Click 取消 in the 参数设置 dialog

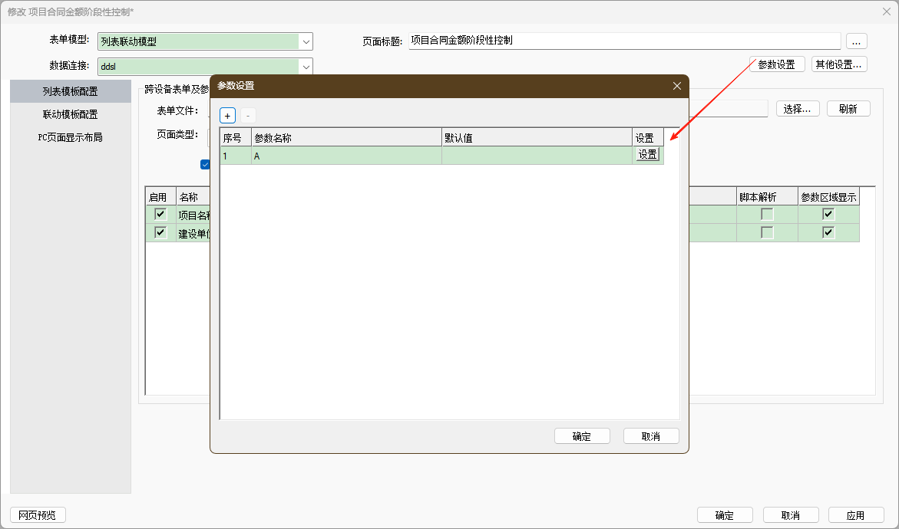651,436
